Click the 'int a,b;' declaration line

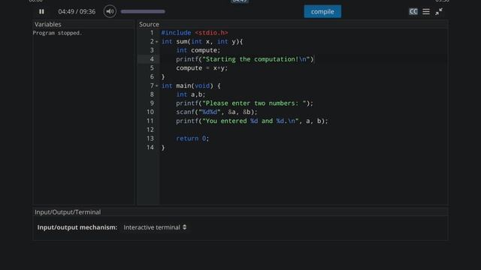(190, 94)
